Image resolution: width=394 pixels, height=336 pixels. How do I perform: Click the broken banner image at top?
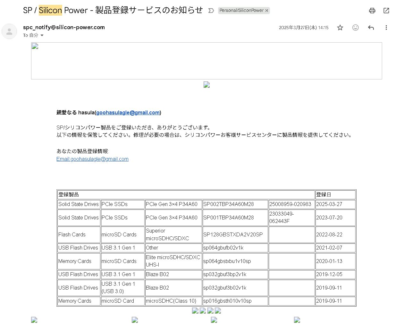206,61
